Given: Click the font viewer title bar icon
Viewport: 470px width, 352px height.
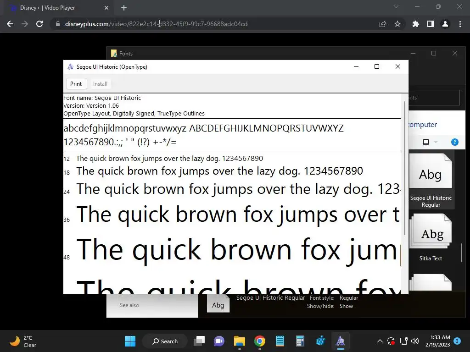Looking at the screenshot, I should tap(70, 67).
